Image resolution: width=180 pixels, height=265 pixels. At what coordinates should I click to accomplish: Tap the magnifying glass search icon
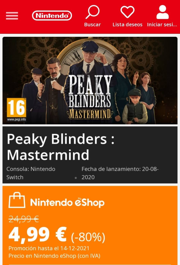pyautogui.click(x=92, y=12)
